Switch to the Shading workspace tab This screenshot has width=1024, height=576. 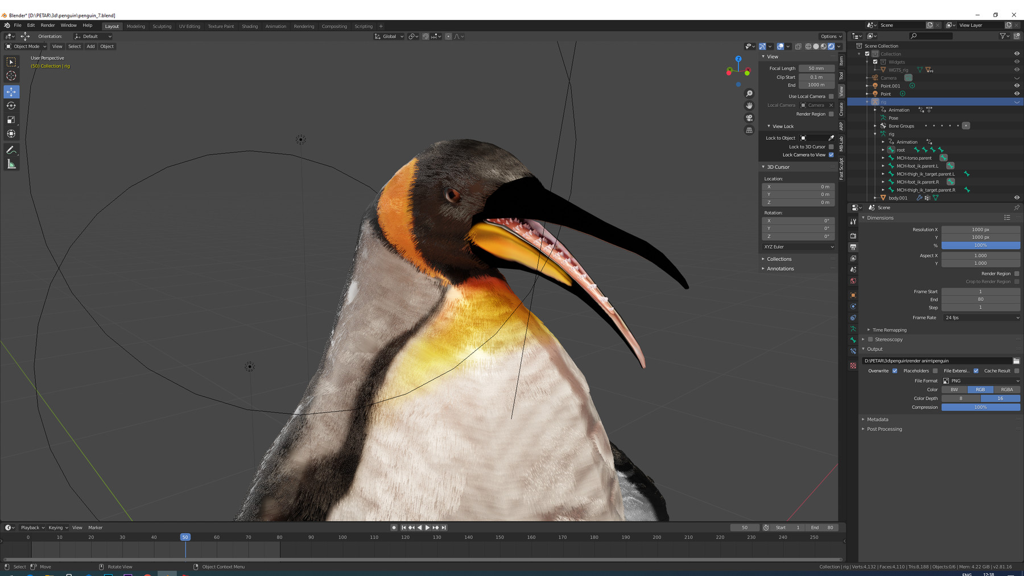coord(249,26)
